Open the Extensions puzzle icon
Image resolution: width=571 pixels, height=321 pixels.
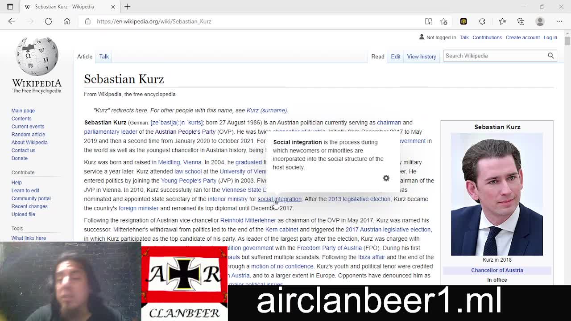tap(482, 21)
